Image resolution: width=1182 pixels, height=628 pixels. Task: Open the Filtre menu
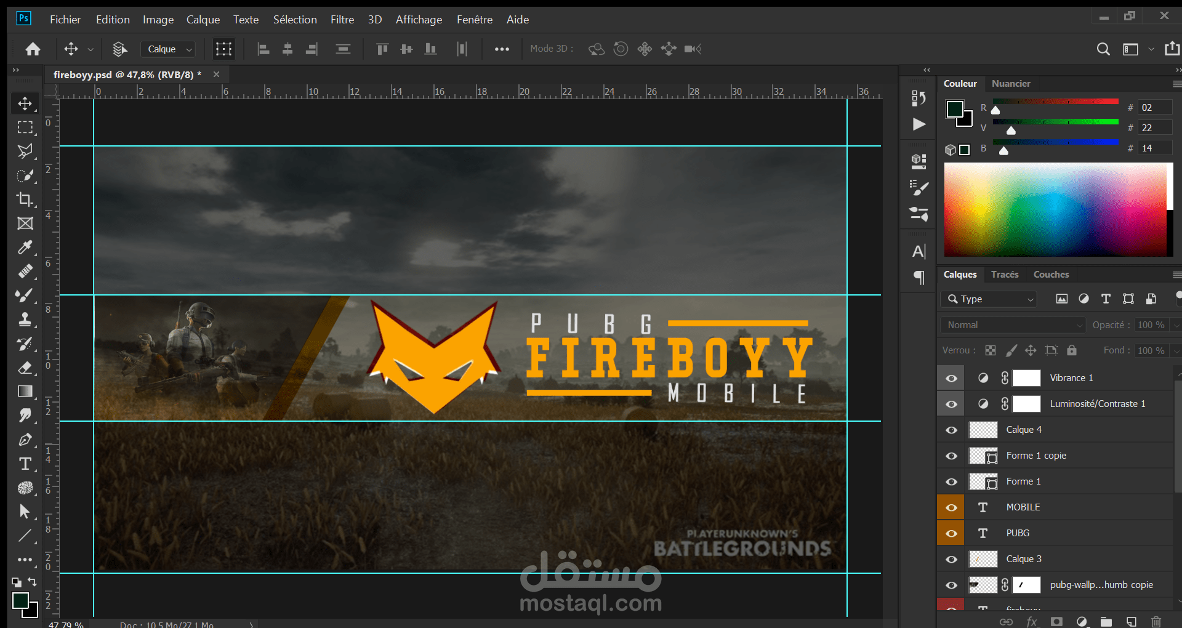342,20
